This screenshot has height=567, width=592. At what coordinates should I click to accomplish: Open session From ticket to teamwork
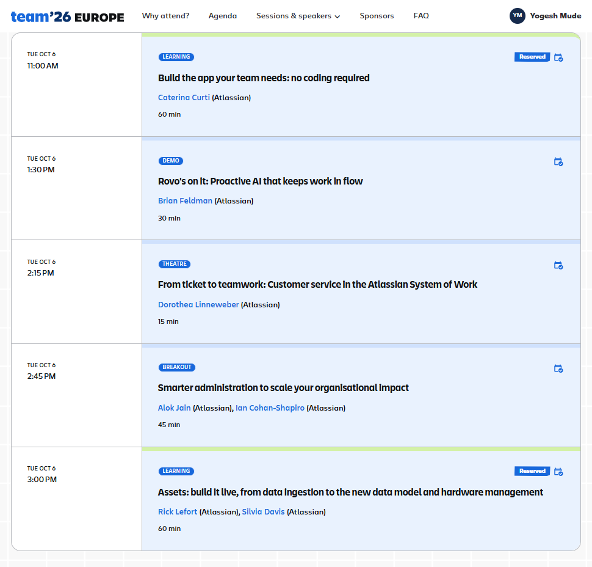coord(317,285)
